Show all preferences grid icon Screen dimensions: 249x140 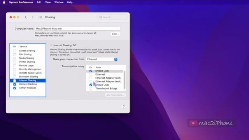[x=40, y=17]
